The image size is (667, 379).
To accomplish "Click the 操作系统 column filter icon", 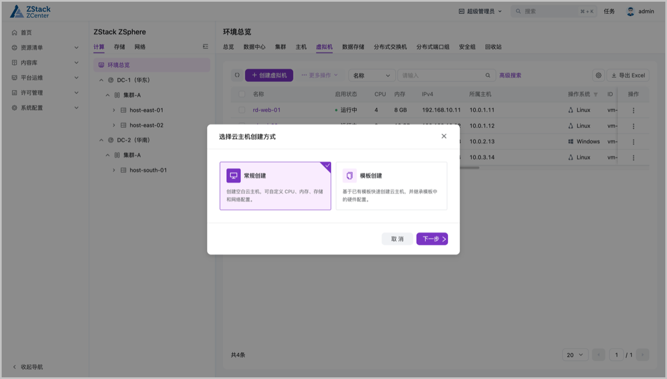I will click(596, 94).
